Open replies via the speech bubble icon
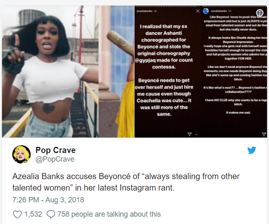Viewport: 269px width, 224px height. [51, 214]
